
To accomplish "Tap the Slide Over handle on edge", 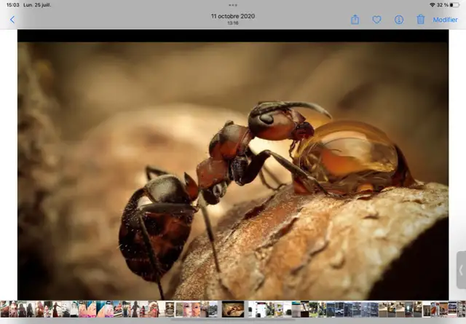I will [461, 270].
